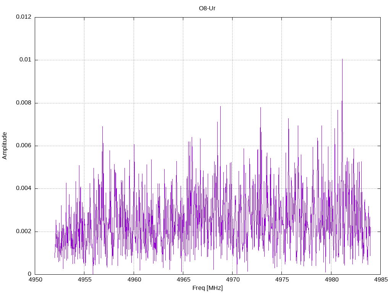
Task: Click the 4970 x-axis tick label
Action: tap(233, 280)
